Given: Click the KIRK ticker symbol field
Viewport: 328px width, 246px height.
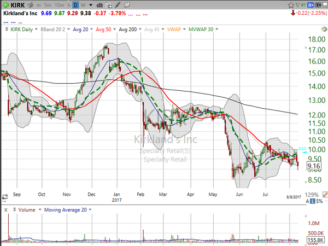Looking at the screenshot, I should click(x=17, y=5).
